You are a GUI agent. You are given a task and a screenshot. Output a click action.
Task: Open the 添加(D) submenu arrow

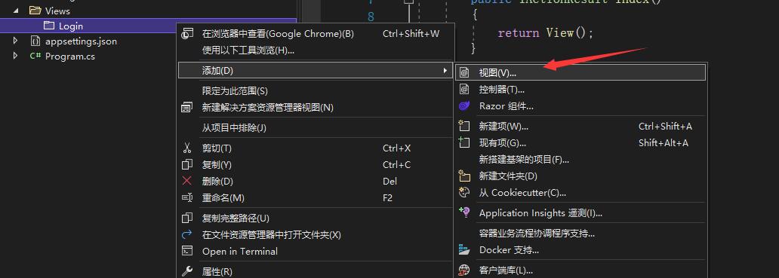[x=445, y=71]
